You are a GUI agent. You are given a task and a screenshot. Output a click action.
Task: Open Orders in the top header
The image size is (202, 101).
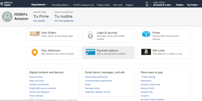click(180, 5)
